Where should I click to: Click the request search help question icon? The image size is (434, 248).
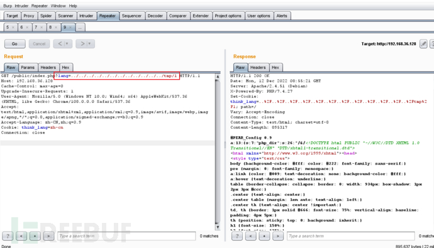[8, 236]
